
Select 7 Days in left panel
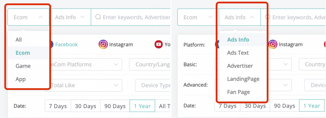coord(58,106)
